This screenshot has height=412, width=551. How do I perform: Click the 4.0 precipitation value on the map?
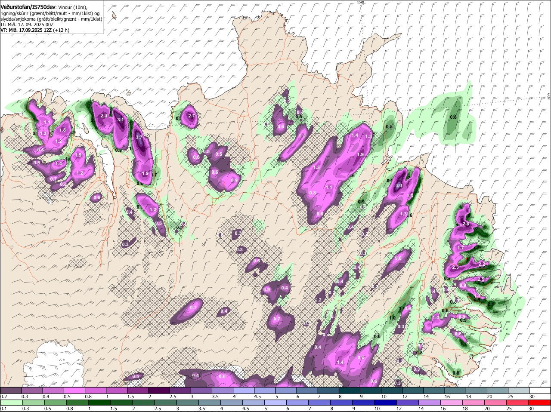point(399,186)
